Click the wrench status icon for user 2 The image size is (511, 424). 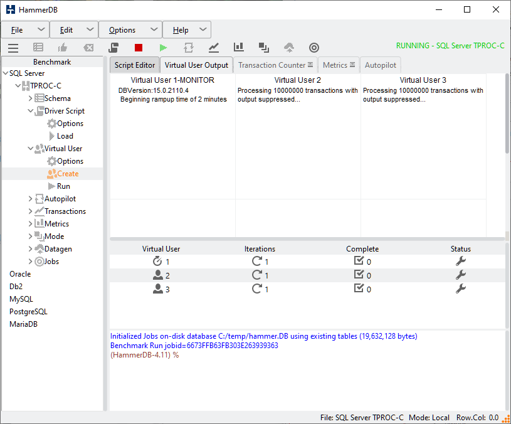click(460, 275)
